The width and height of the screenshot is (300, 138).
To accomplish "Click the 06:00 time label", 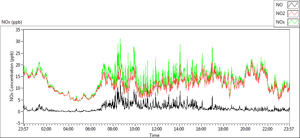I will pos(90,129).
